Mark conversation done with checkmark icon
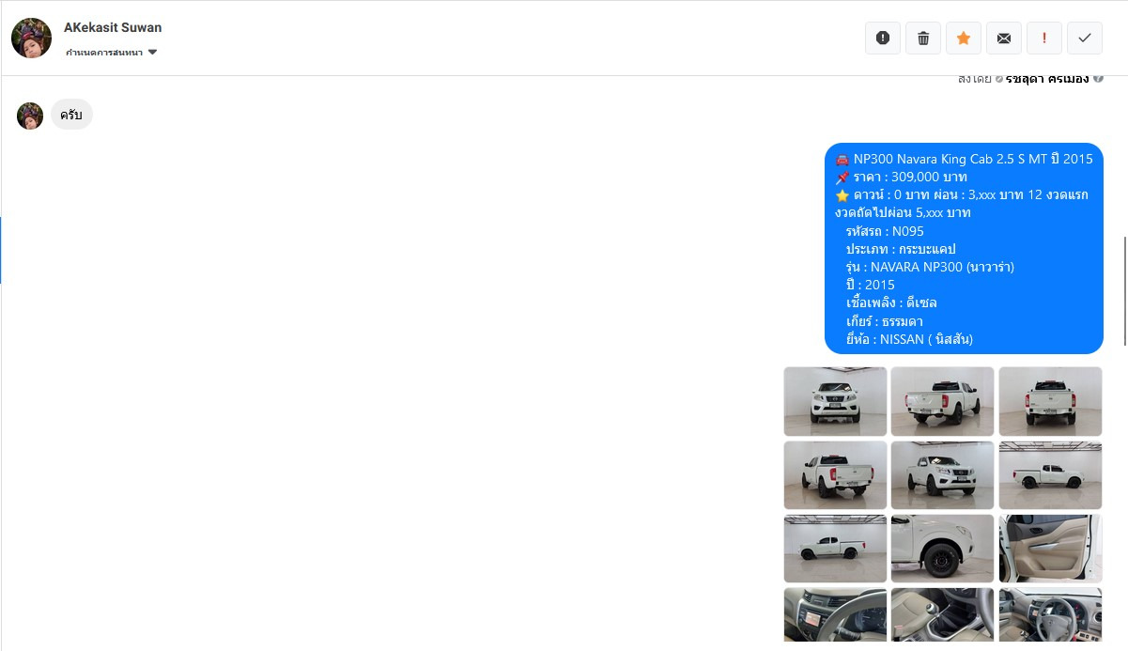The width and height of the screenshot is (1128, 651). [1085, 38]
